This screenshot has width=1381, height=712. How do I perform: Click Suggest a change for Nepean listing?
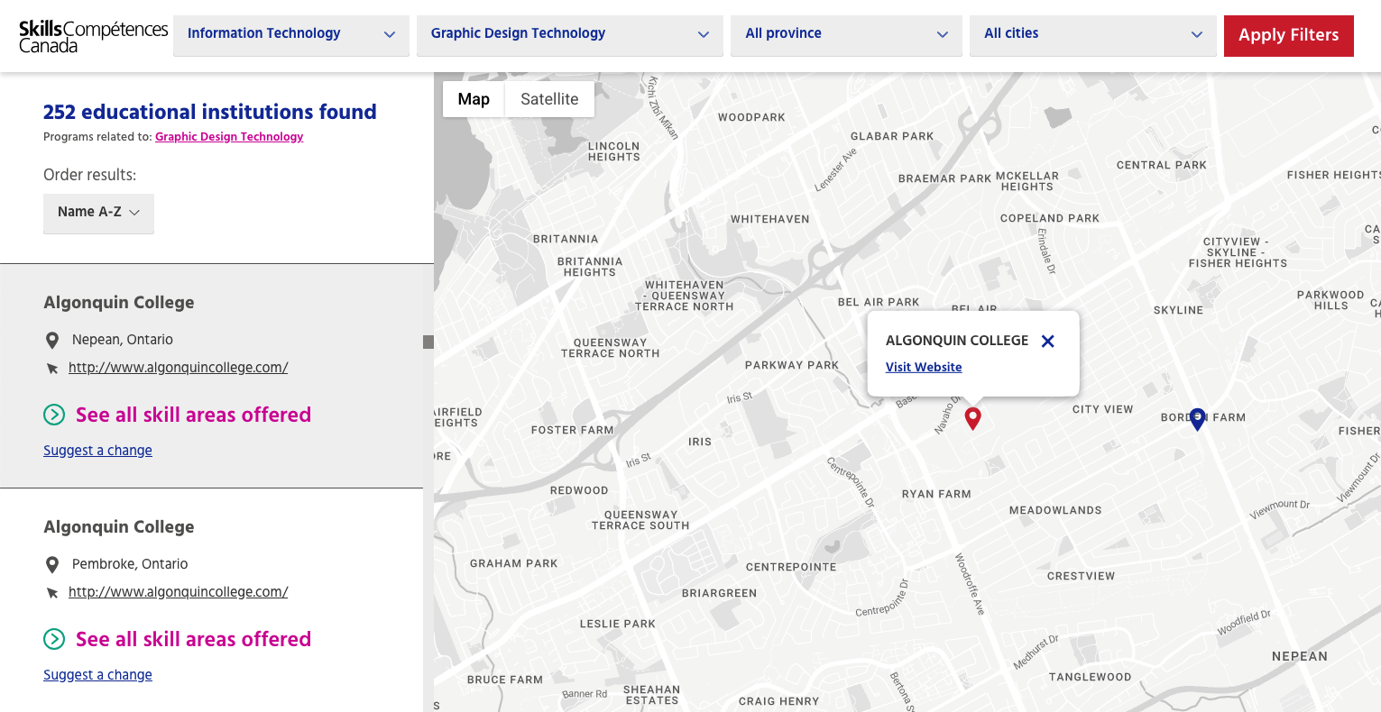[97, 451]
